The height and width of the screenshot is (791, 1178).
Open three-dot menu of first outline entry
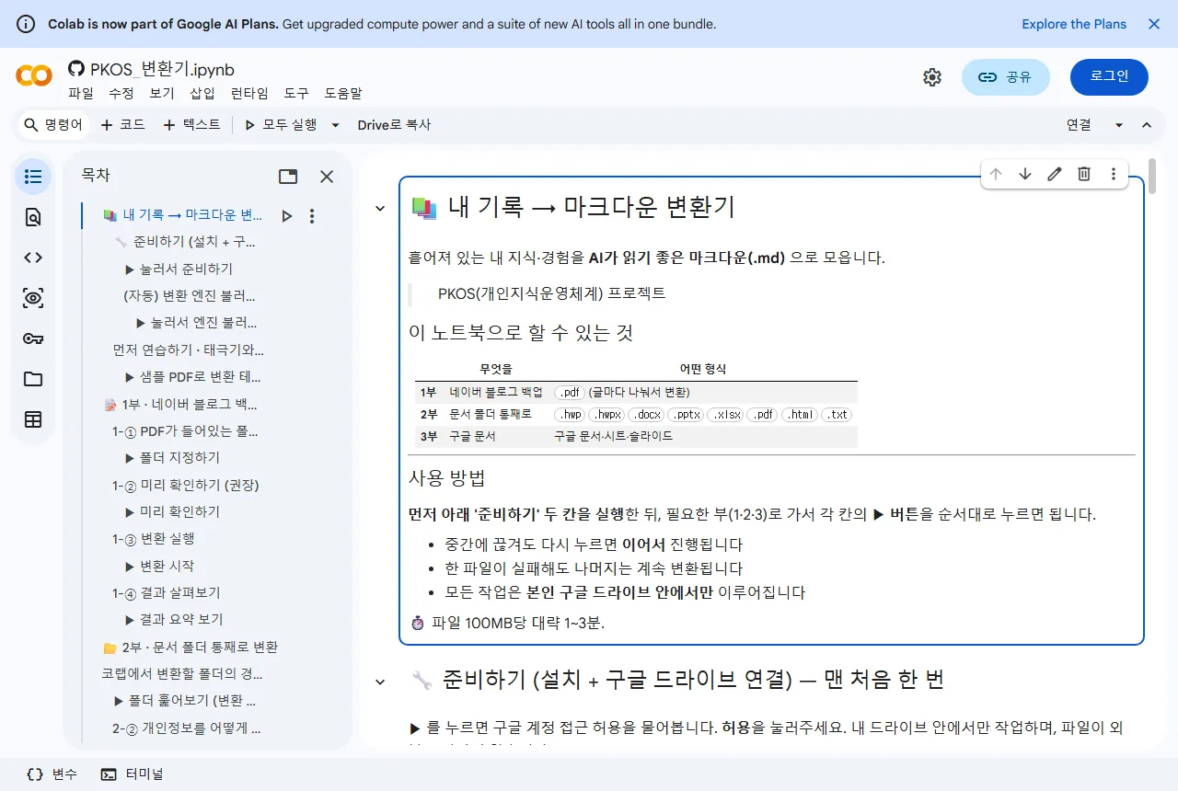[312, 216]
